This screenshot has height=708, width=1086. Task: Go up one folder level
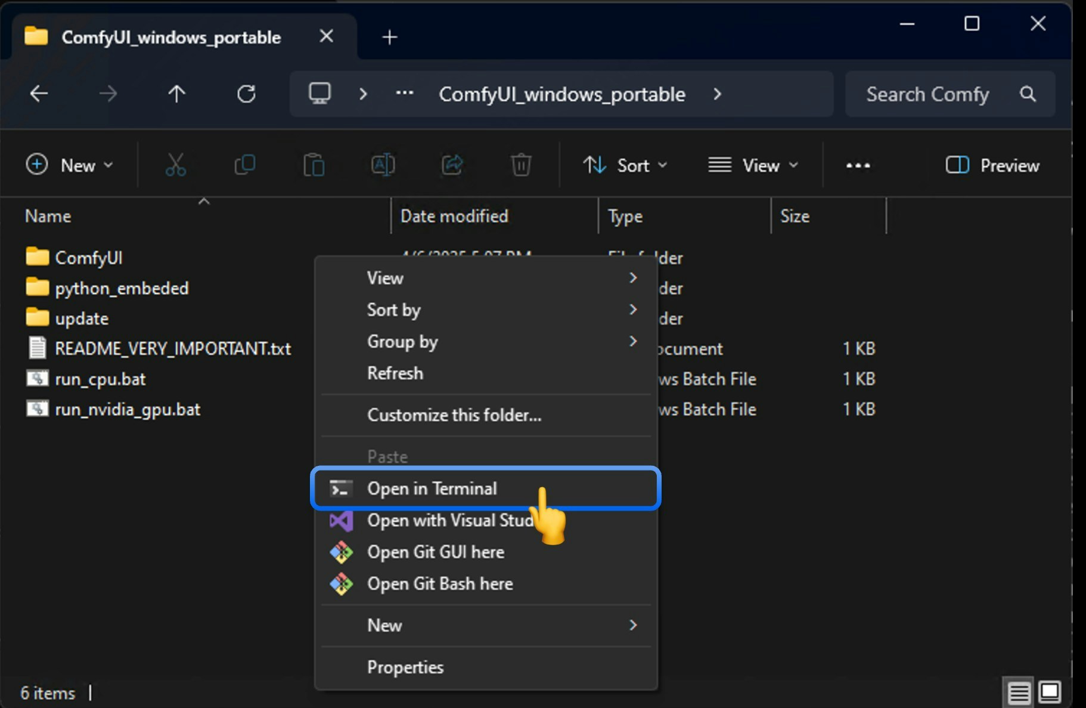coord(176,94)
